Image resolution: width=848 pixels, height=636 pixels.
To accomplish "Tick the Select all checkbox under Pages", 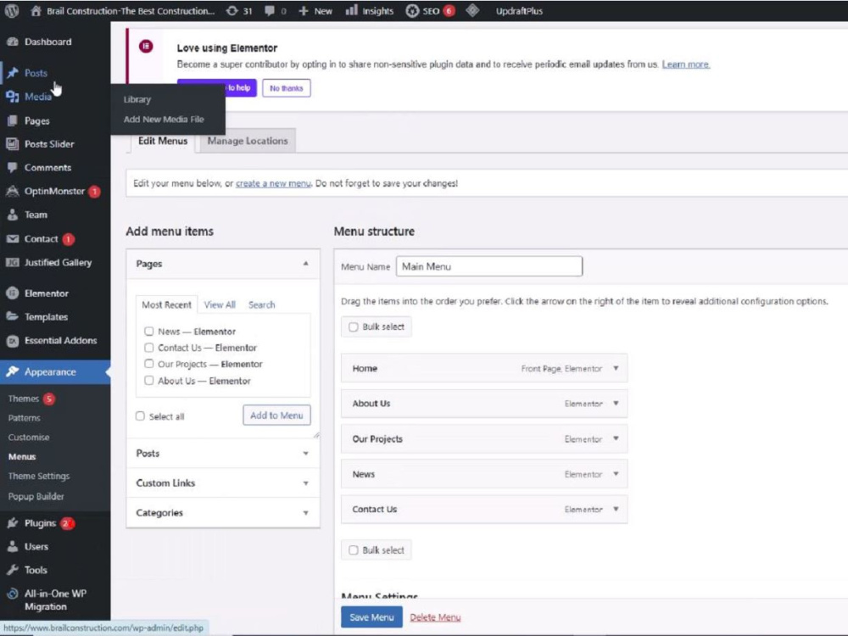I will pyautogui.click(x=140, y=416).
